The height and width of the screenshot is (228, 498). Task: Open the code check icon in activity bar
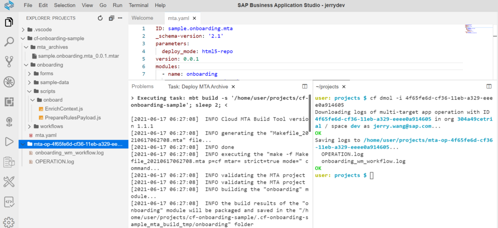(9, 202)
